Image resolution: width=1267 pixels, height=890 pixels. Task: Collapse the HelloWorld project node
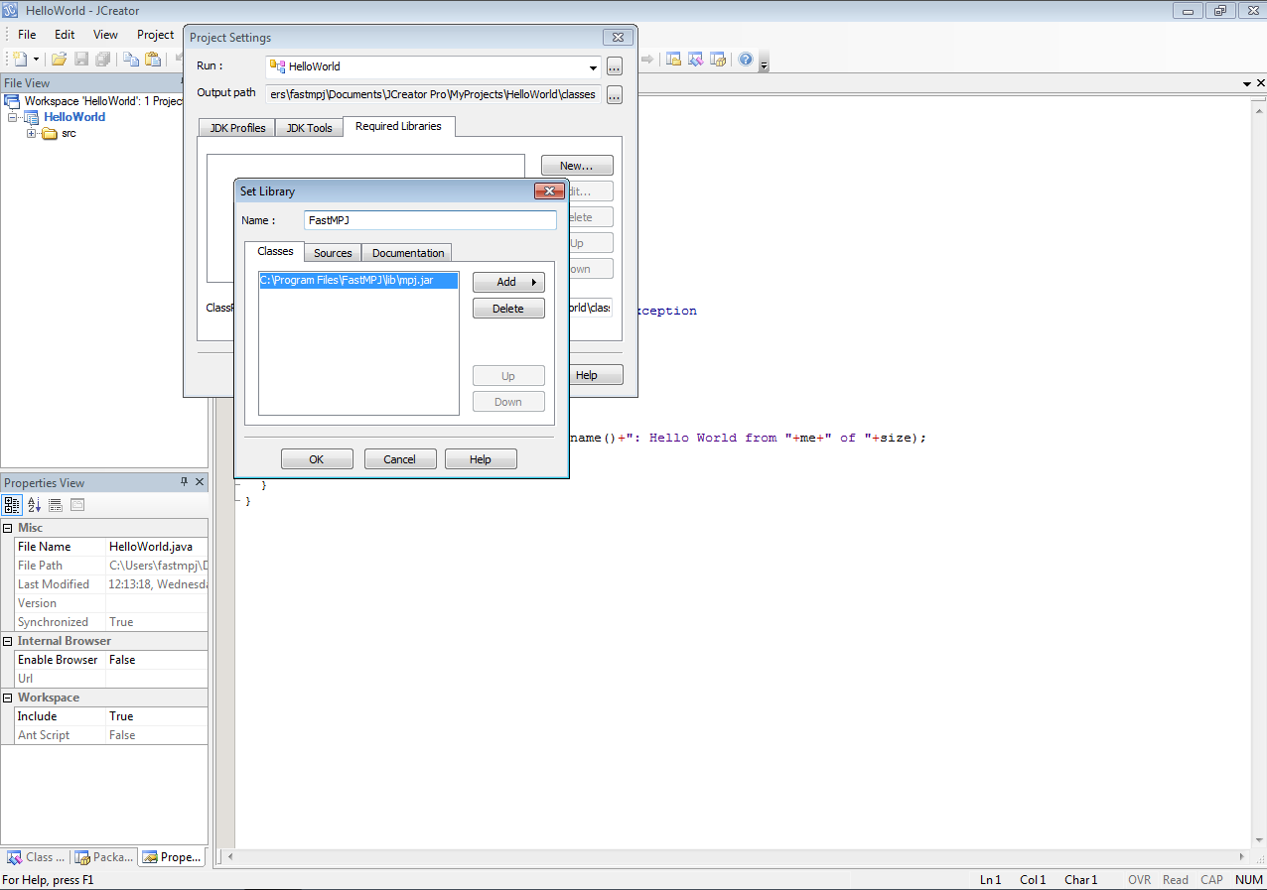pos(13,117)
